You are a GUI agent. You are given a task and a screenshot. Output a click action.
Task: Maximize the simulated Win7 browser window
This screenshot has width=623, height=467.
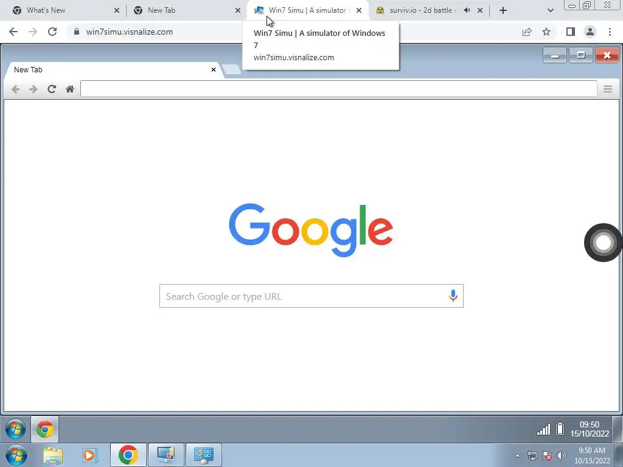point(581,55)
